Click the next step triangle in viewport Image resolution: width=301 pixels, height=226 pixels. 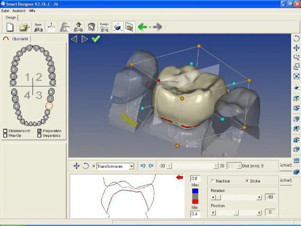coord(85,39)
